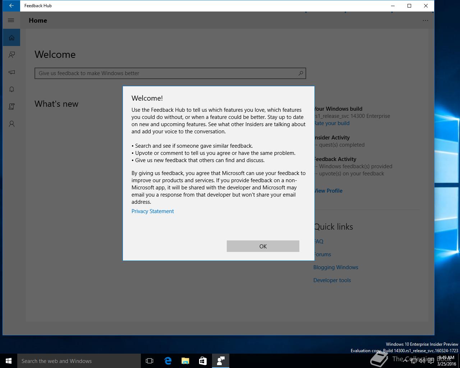The image size is (460, 368).
Task: Click the volume icon in the tray
Action: click(422, 361)
